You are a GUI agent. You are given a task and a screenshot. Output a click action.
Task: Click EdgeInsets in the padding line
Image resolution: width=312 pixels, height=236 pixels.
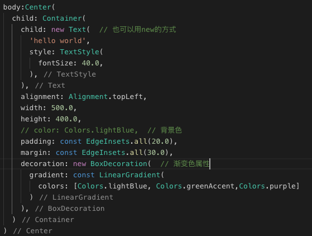(x=108, y=141)
